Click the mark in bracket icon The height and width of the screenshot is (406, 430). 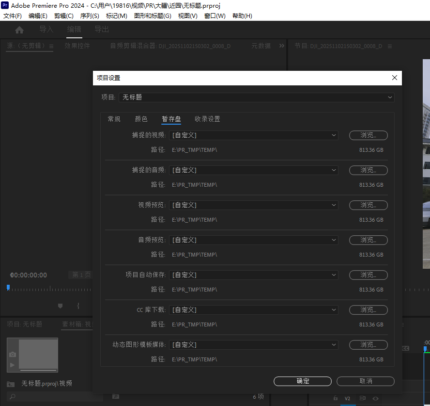click(x=78, y=306)
